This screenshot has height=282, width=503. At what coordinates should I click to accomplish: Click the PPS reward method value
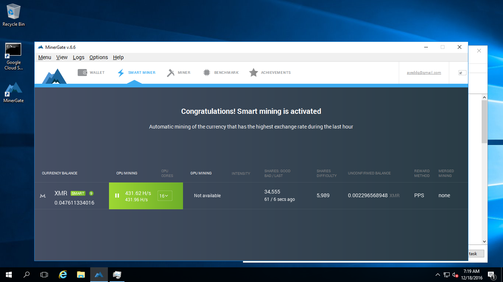(x=419, y=196)
